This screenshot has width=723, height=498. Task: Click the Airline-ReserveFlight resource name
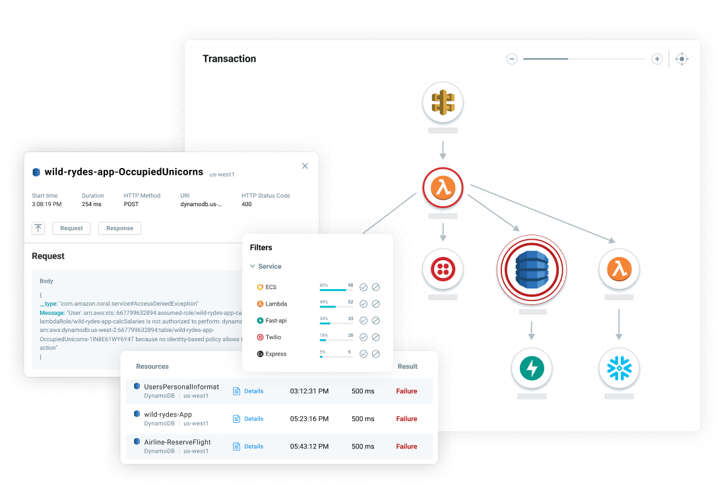(x=177, y=442)
